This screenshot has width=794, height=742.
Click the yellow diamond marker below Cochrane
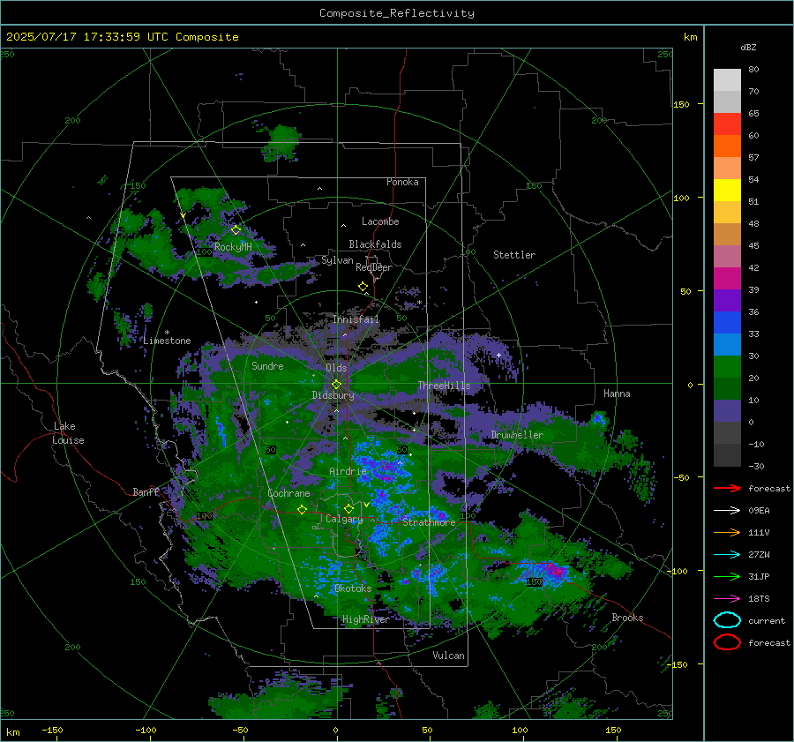302,509
